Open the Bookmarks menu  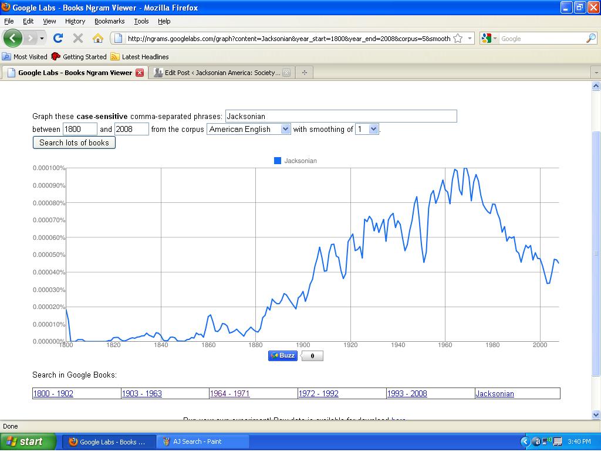(109, 21)
